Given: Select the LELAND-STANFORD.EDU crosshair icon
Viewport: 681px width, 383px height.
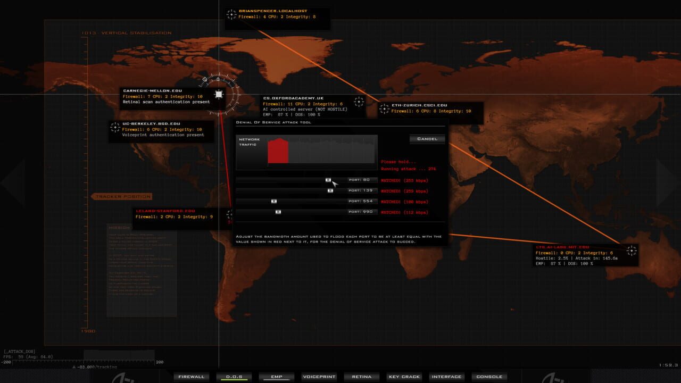Looking at the screenshot, I should click(230, 214).
